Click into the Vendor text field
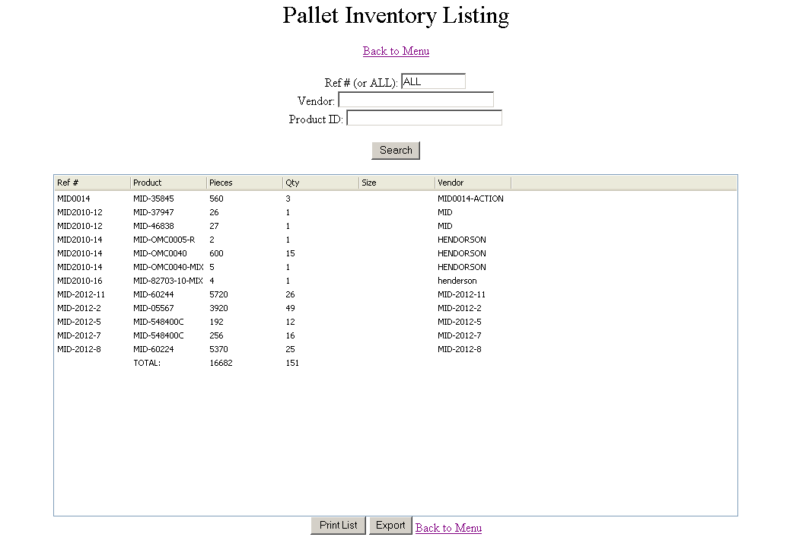Image resolution: width=793 pixels, height=537 pixels. click(x=416, y=100)
